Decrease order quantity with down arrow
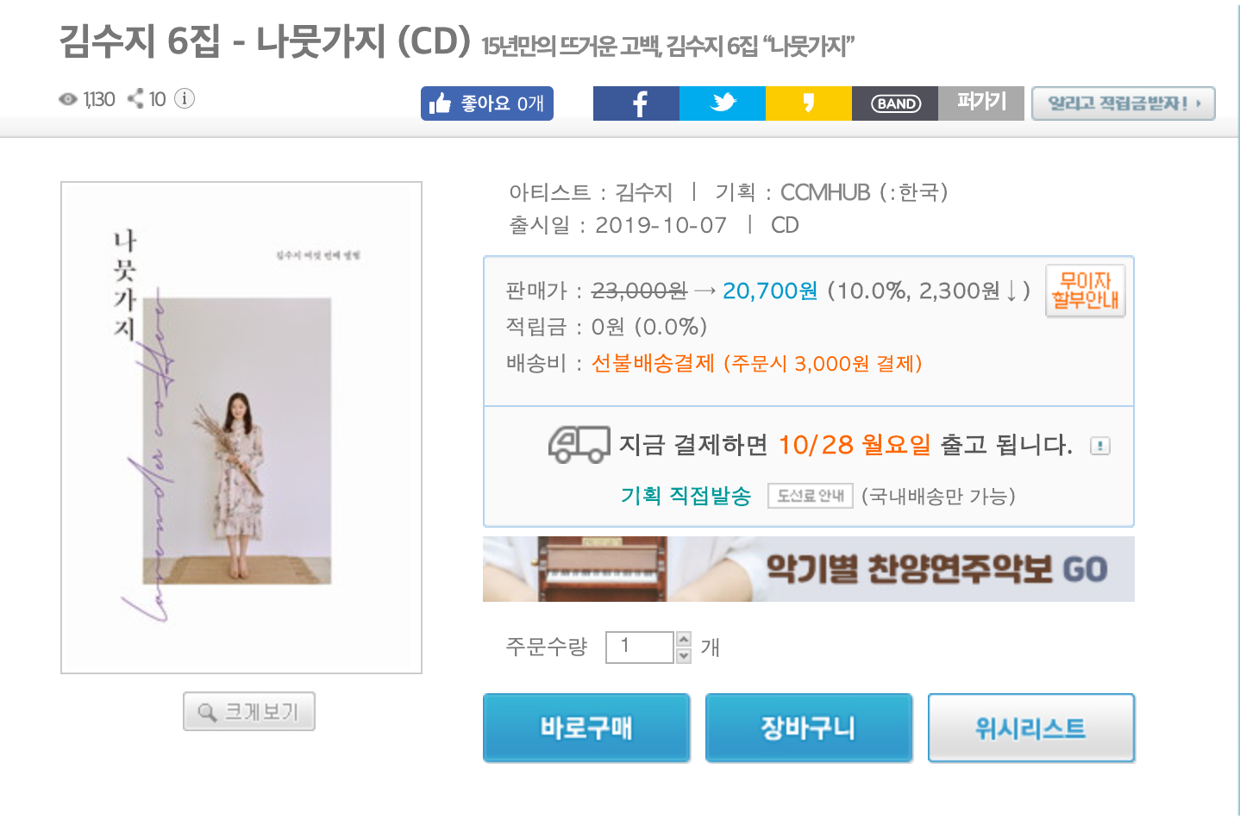This screenshot has width=1240, height=826. (684, 655)
